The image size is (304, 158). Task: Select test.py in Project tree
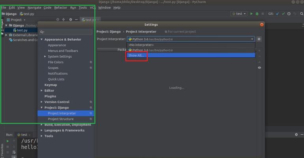click(21, 30)
